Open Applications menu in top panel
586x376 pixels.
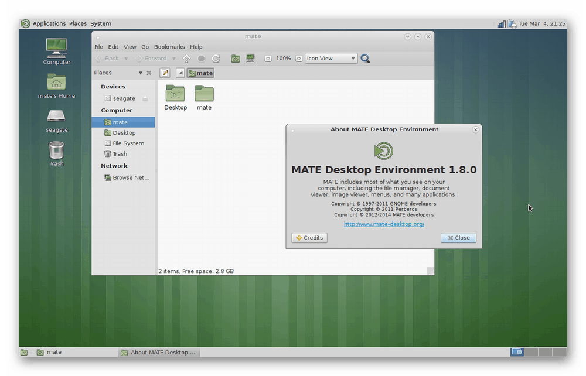(x=49, y=23)
